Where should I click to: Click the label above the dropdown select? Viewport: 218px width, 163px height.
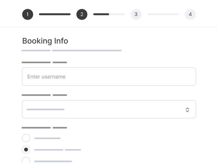click(x=44, y=95)
